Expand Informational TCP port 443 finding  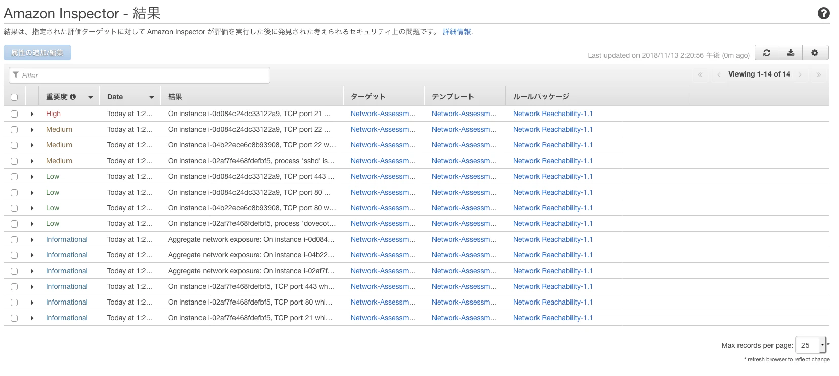click(x=32, y=287)
